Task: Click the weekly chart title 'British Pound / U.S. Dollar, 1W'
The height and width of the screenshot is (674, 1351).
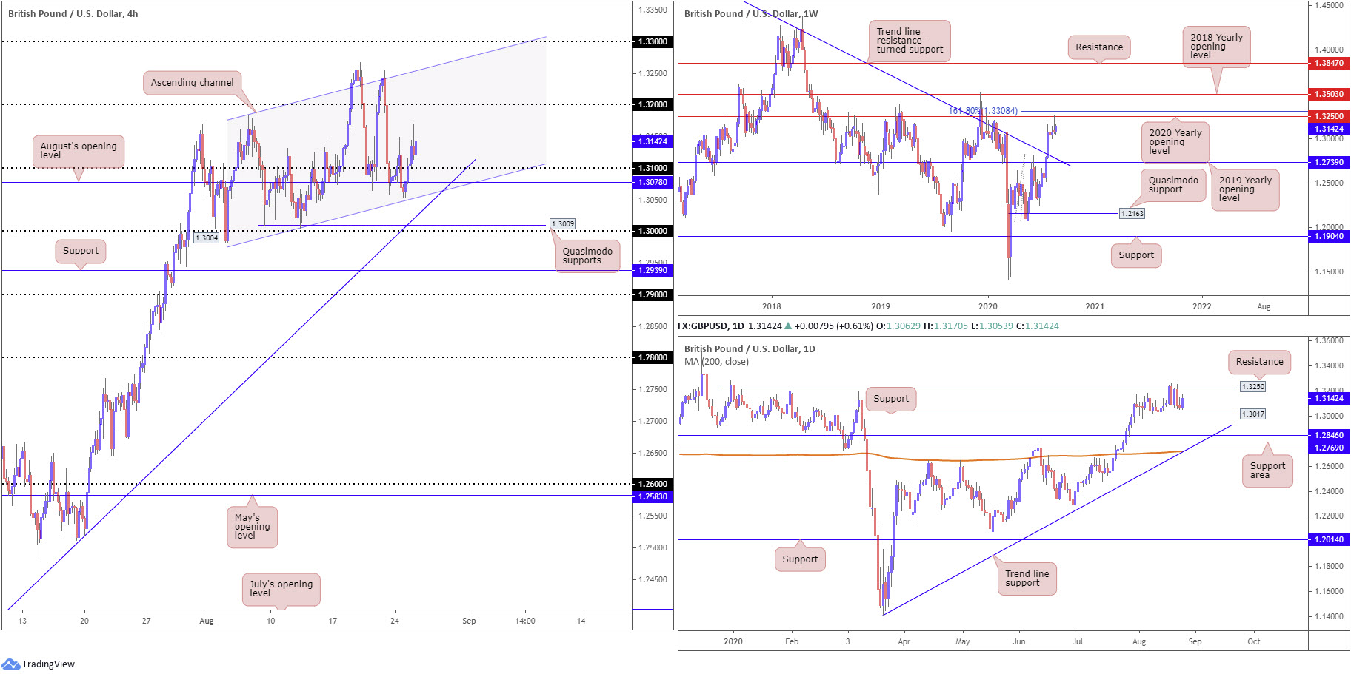Action: click(x=751, y=13)
